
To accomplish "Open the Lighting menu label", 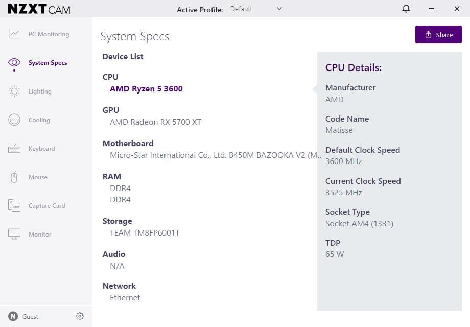I will [40, 91].
